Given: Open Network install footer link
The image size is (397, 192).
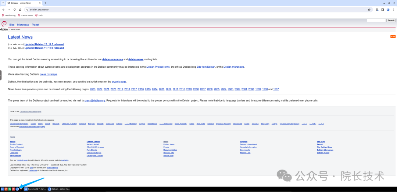Looking at the screenshot, I should (93, 145).
